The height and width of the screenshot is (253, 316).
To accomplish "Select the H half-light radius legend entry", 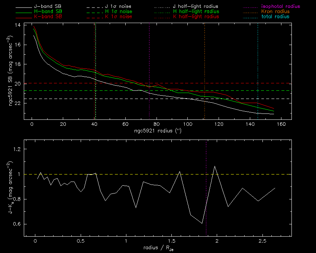I will (196, 12).
